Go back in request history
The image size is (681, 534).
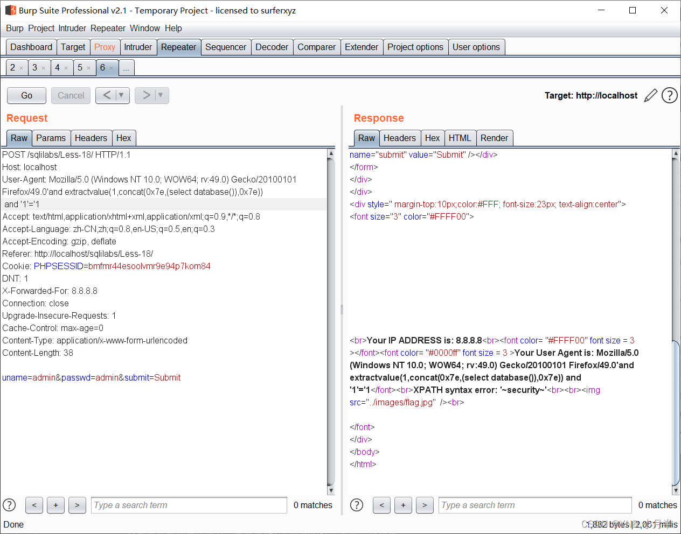click(x=107, y=95)
